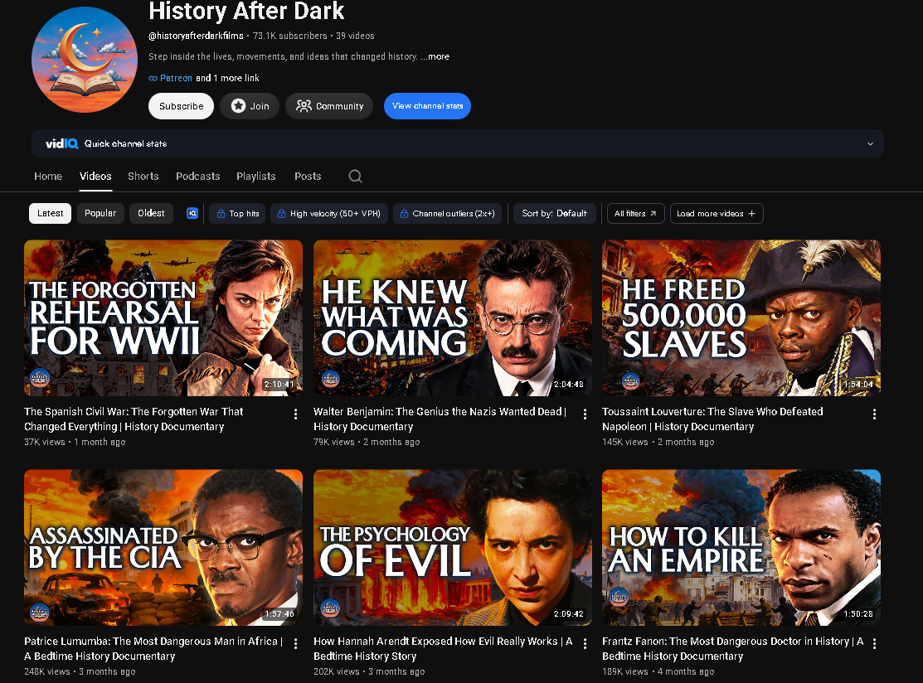Image resolution: width=923 pixels, height=683 pixels.
Task: Open options menu for Patrice Lumumba video
Action: point(295,643)
